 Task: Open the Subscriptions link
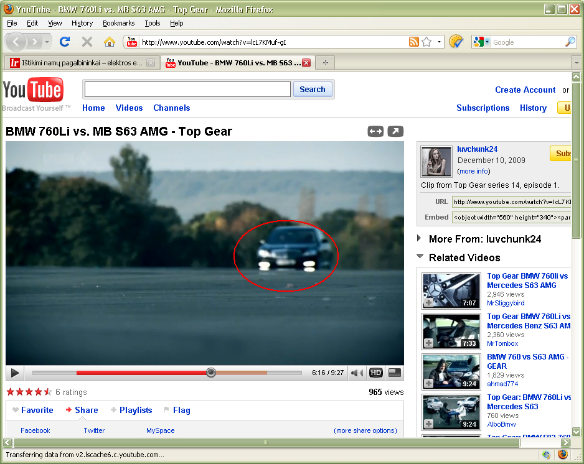click(x=483, y=108)
